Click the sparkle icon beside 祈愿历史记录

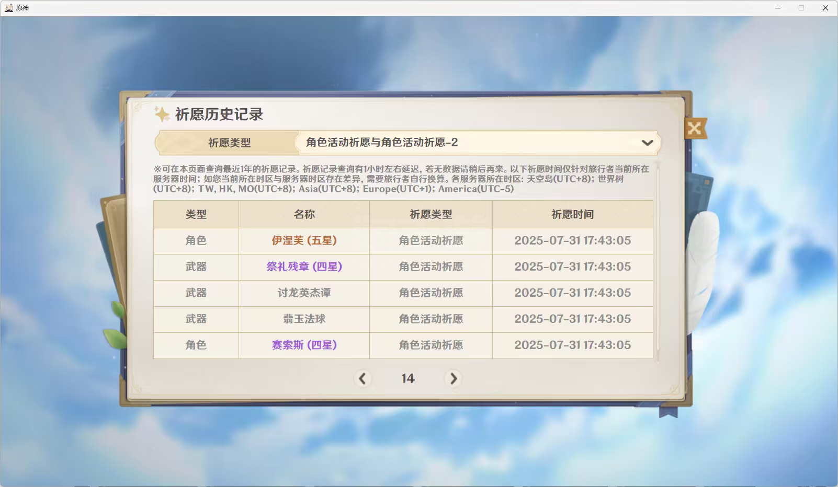tap(162, 114)
